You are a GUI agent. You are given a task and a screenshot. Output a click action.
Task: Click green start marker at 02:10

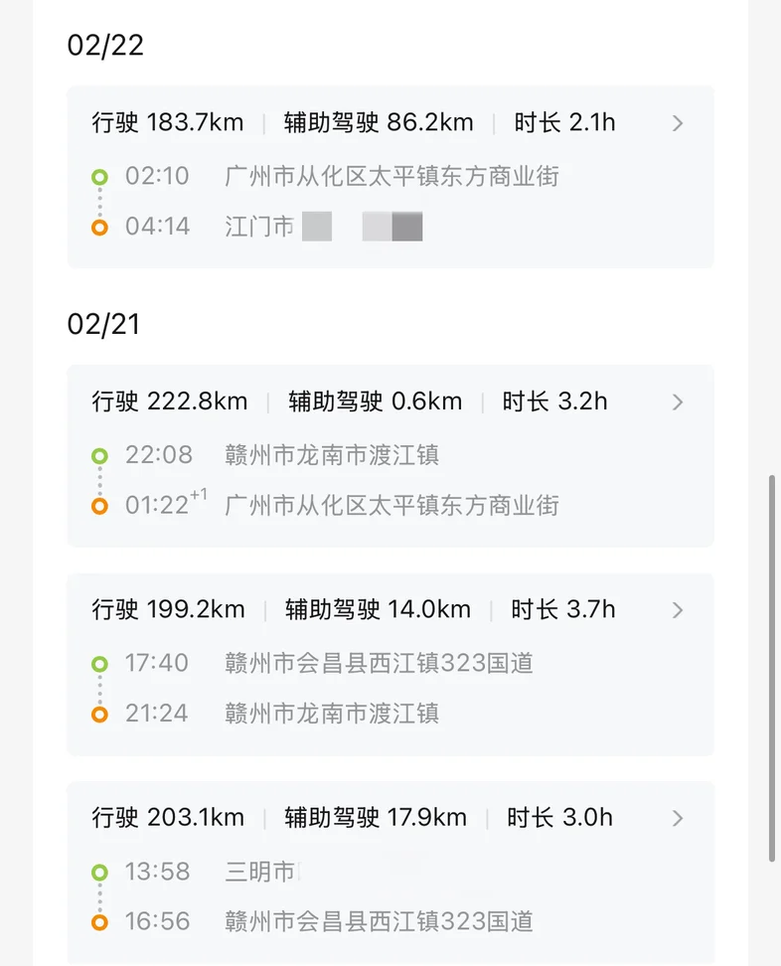pos(99,177)
